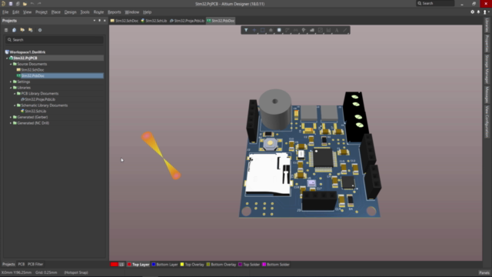Expand the Generated (Gerber) folder
Viewport: 492px width, 277px height.
(x=11, y=117)
